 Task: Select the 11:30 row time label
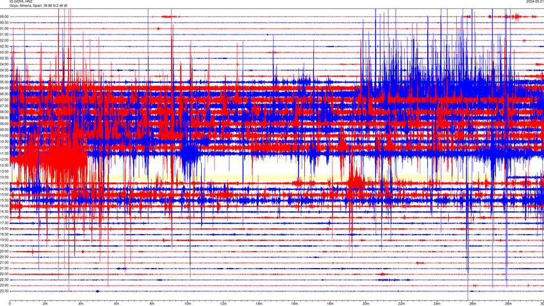pyautogui.click(x=5, y=154)
